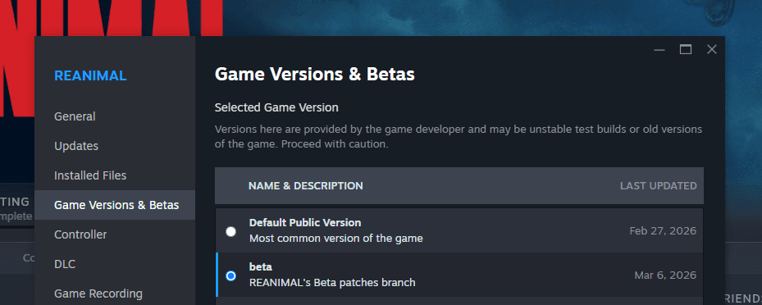Viewport: 762px width, 305px height.
Task: Click 'REANIMAL's Beta patches branch' description
Action: click(332, 282)
